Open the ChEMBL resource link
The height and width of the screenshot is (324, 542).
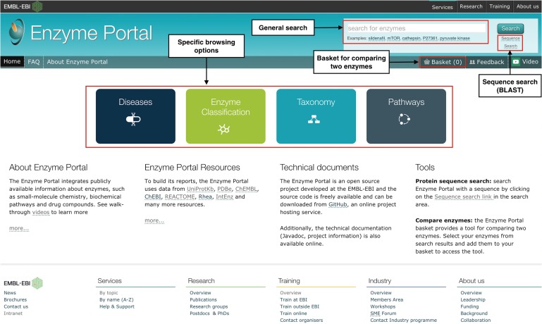(x=246, y=189)
